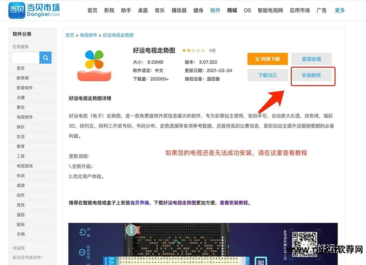Open the 安装教程 tutorial highlighted in red
This screenshot has width=366, height=265.
[x=312, y=75]
